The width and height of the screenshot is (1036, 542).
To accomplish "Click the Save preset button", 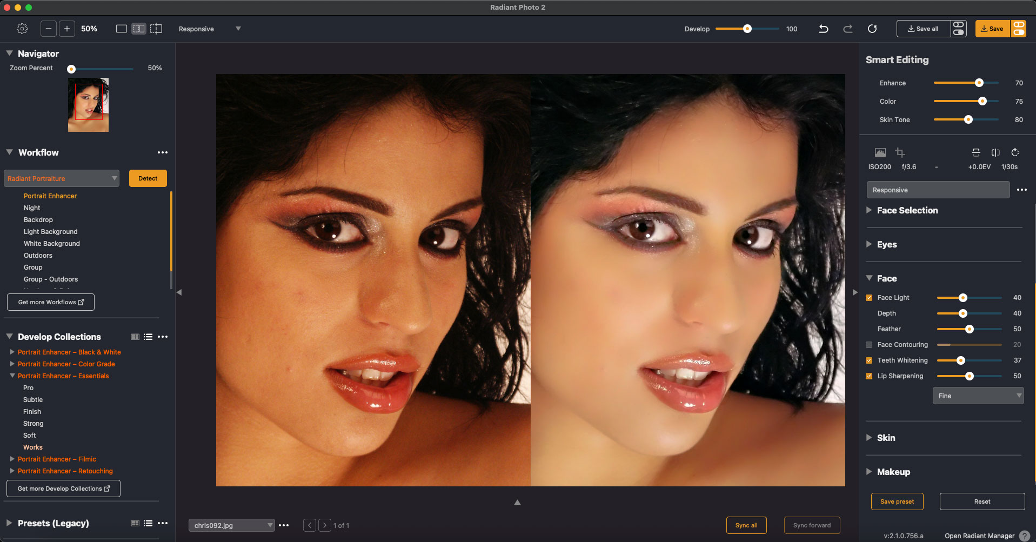I will point(897,501).
